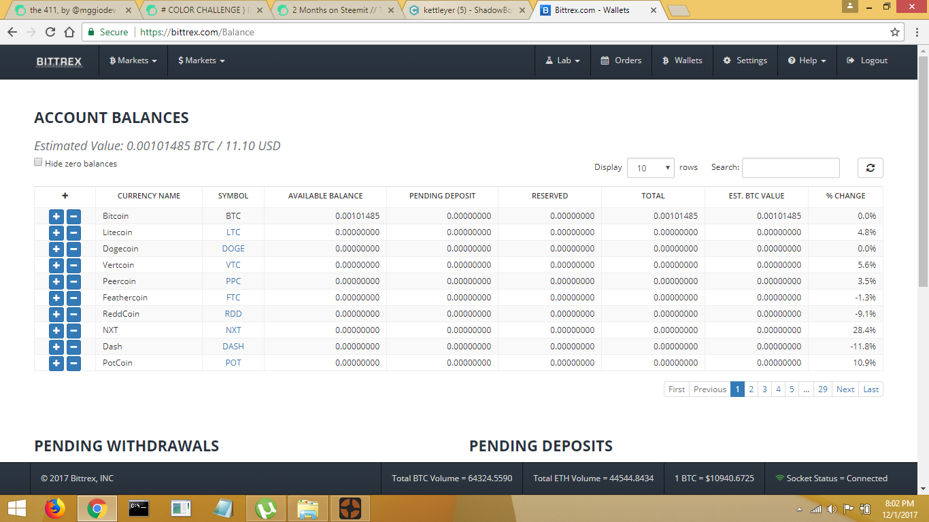Click the plus deposit icon for Peercoin
This screenshot has width=929, height=522.
[x=56, y=281]
